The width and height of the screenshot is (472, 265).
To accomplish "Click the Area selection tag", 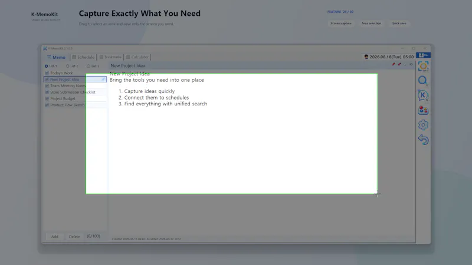I will click(371, 23).
